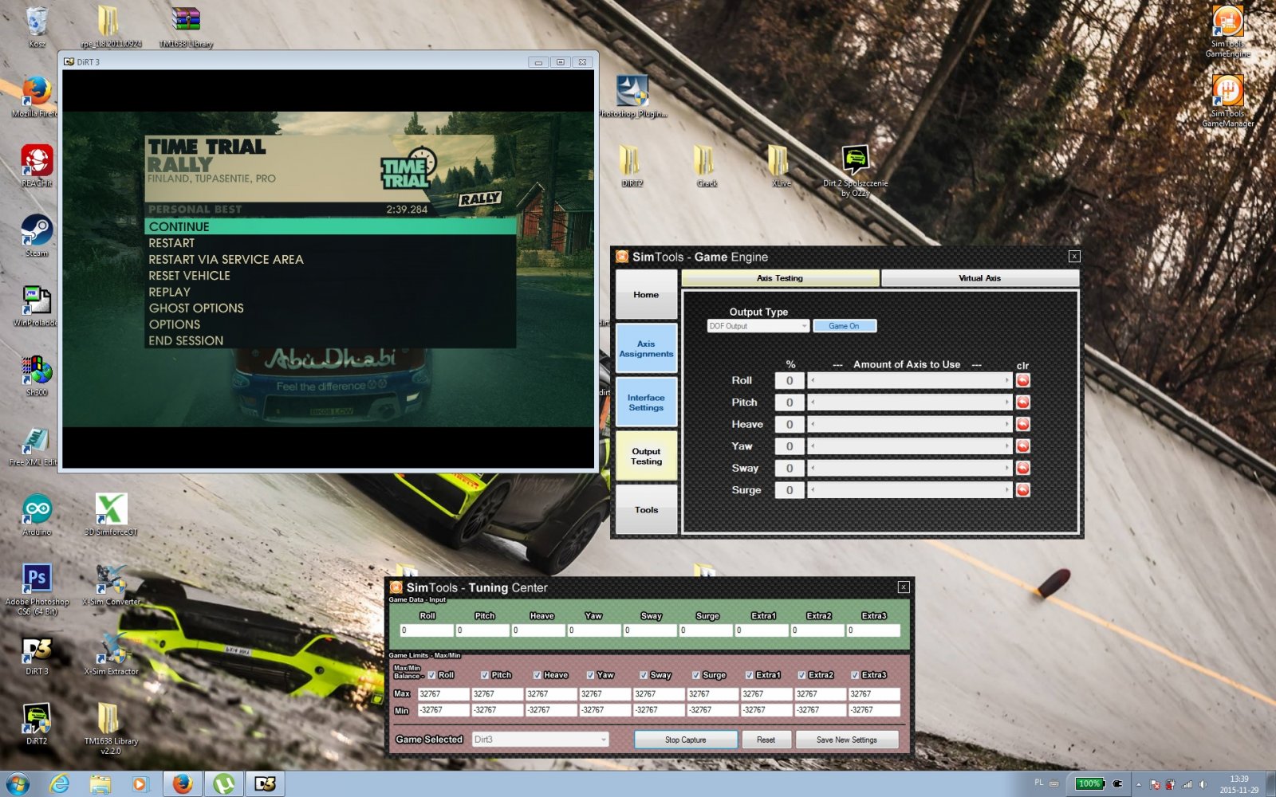Toggle the Extra1 limit checkbox
This screenshot has width=1276, height=797.
pos(749,675)
